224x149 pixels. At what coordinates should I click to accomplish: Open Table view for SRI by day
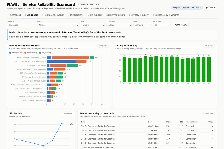point(68,114)
